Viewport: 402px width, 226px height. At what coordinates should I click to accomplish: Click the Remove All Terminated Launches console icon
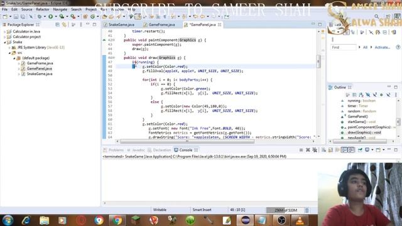pos(315,150)
